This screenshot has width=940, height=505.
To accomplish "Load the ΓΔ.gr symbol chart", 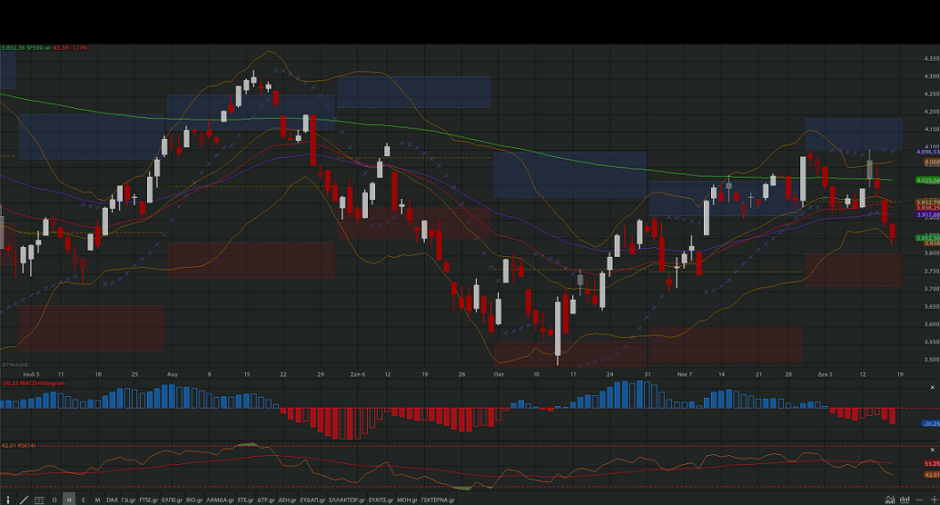I will coord(128,500).
